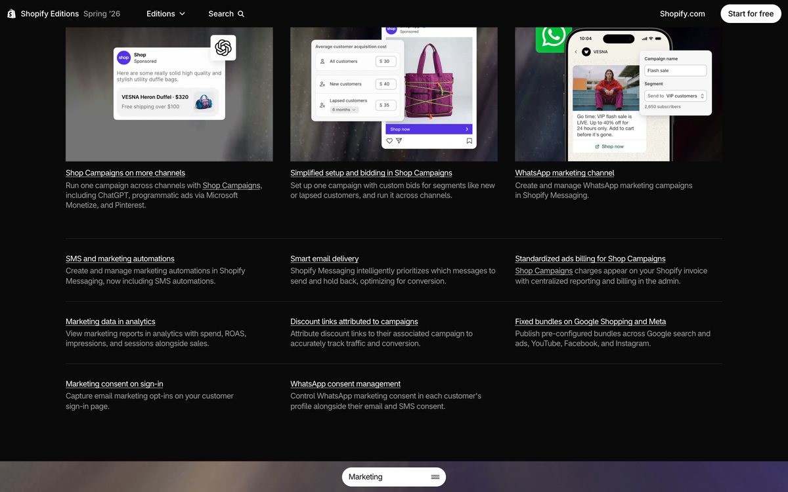Screen dimensions: 788x492
Task: Open Simplified setup and bidding in Shop Campaigns
Action: click(371, 173)
